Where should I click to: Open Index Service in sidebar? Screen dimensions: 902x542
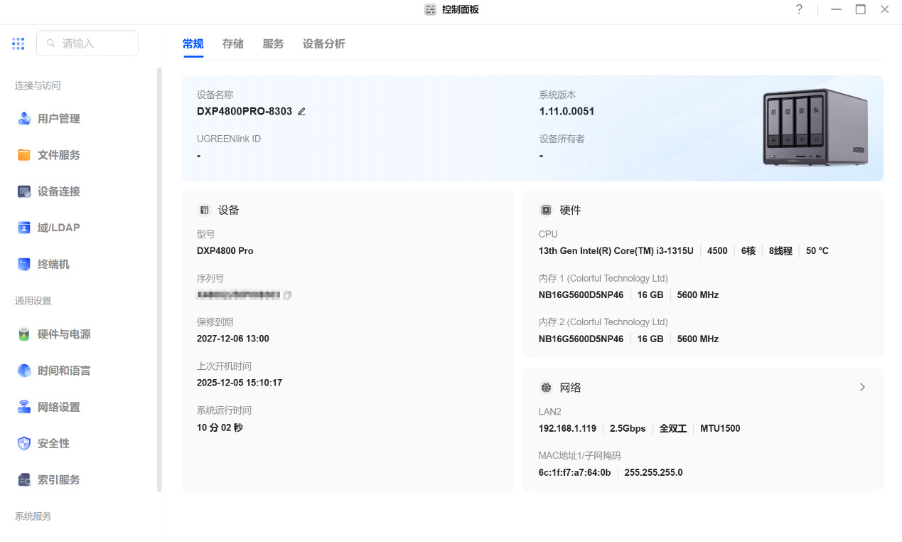tap(58, 479)
